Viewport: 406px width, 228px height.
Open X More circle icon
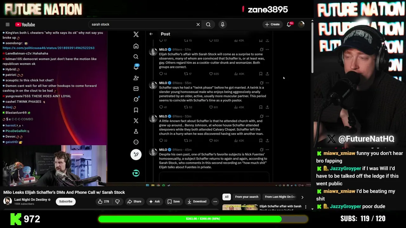[136, 142]
